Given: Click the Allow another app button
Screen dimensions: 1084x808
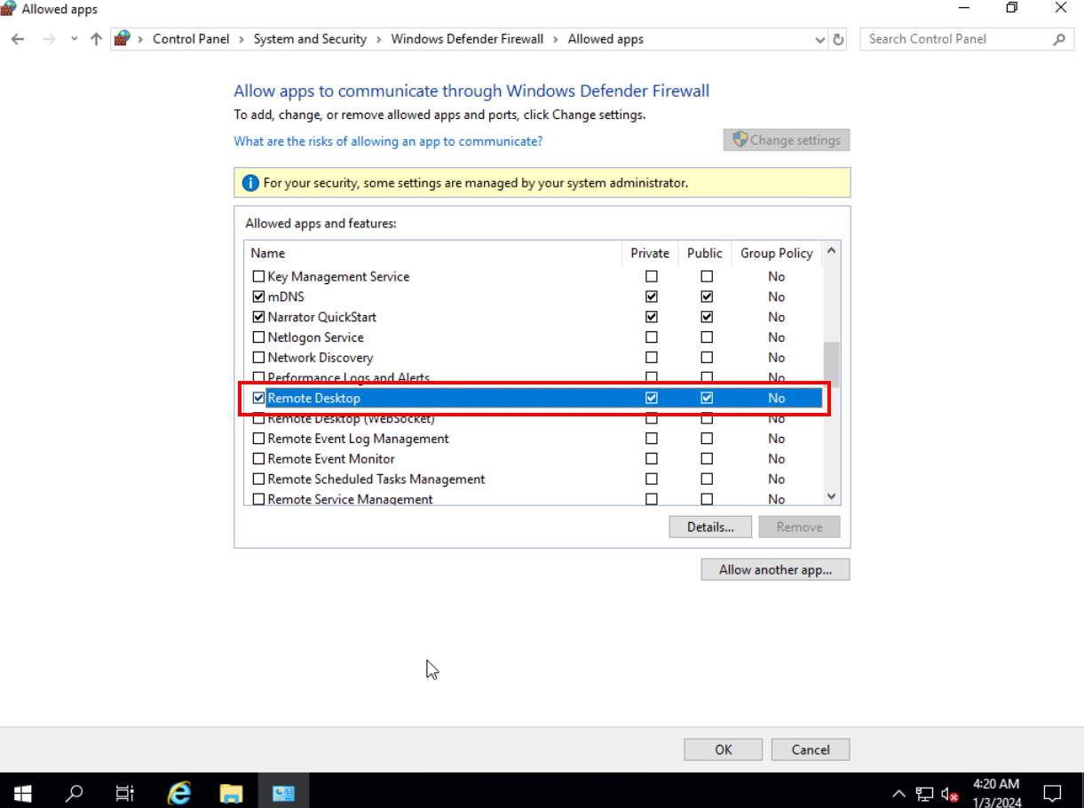Looking at the screenshot, I should 775,570.
